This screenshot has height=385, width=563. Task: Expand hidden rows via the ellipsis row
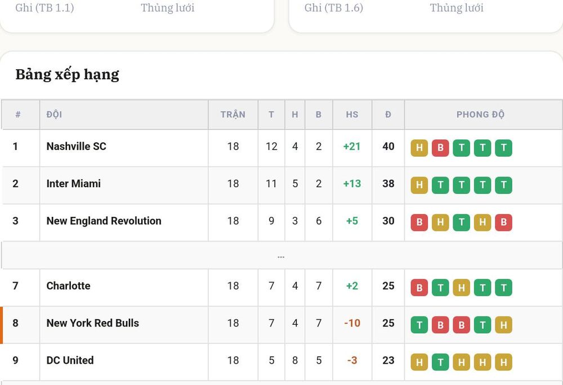click(281, 255)
